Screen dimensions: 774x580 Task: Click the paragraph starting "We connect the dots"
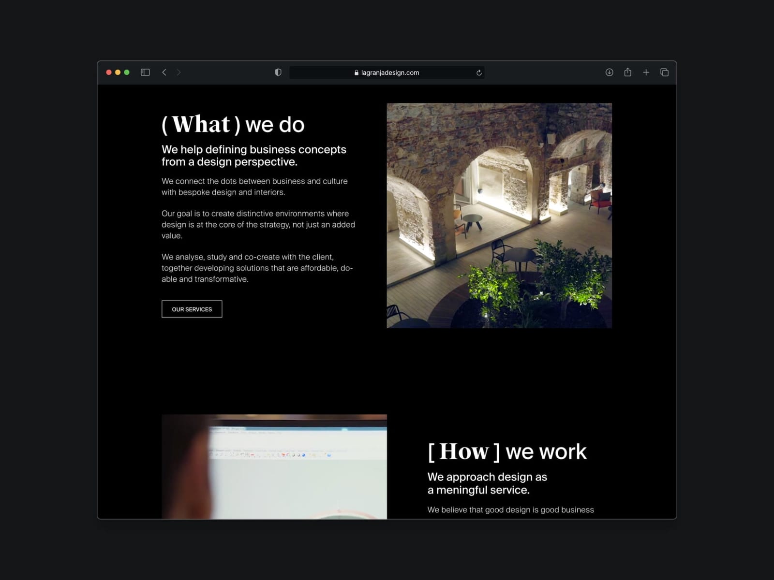pos(254,187)
